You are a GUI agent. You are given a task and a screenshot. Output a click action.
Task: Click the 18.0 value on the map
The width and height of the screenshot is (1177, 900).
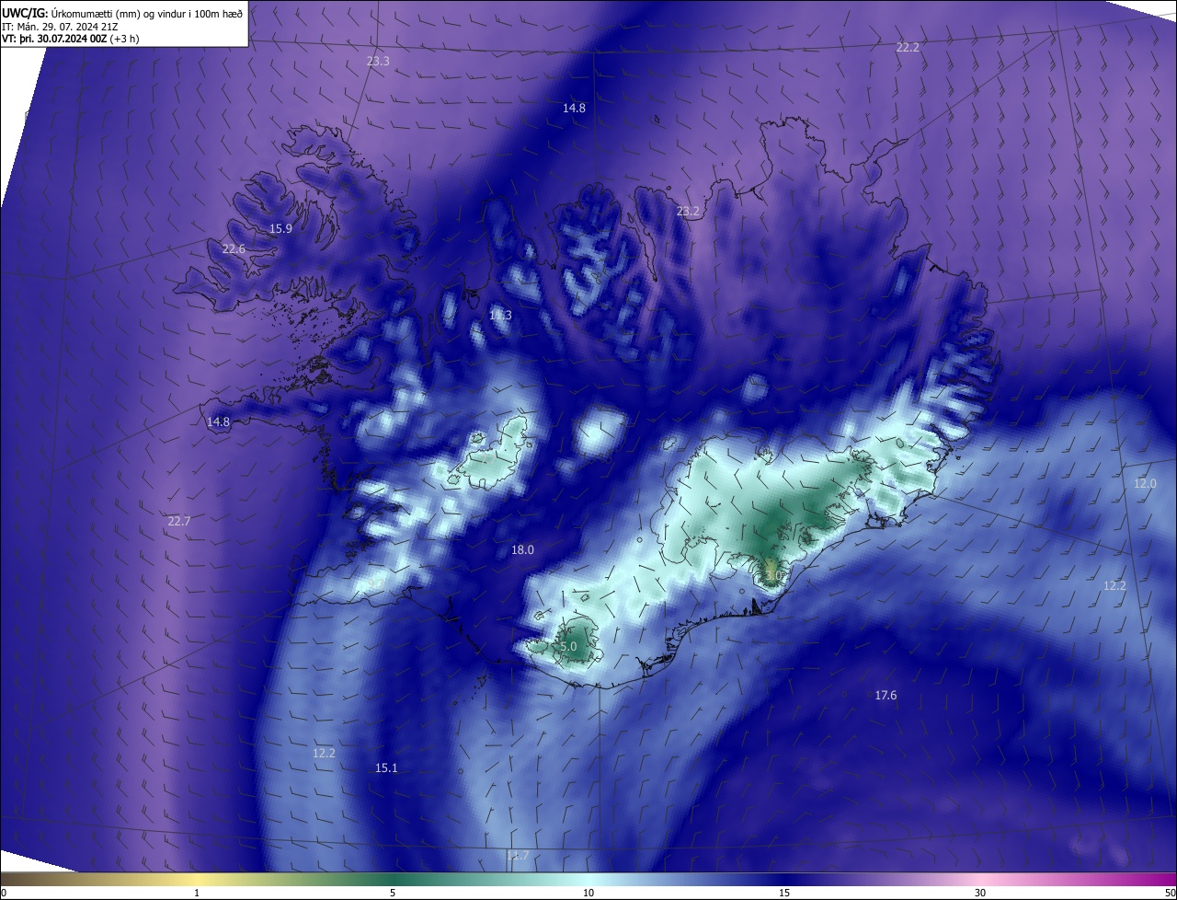point(522,549)
